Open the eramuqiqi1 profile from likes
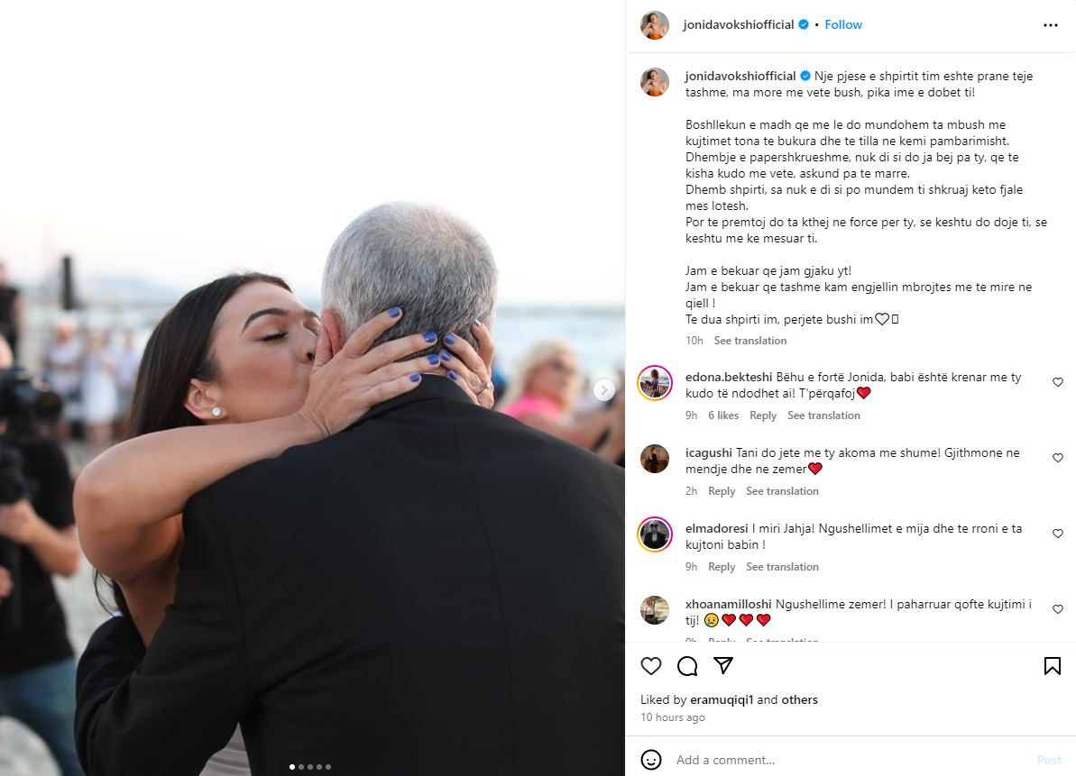The image size is (1076, 776). [x=722, y=699]
